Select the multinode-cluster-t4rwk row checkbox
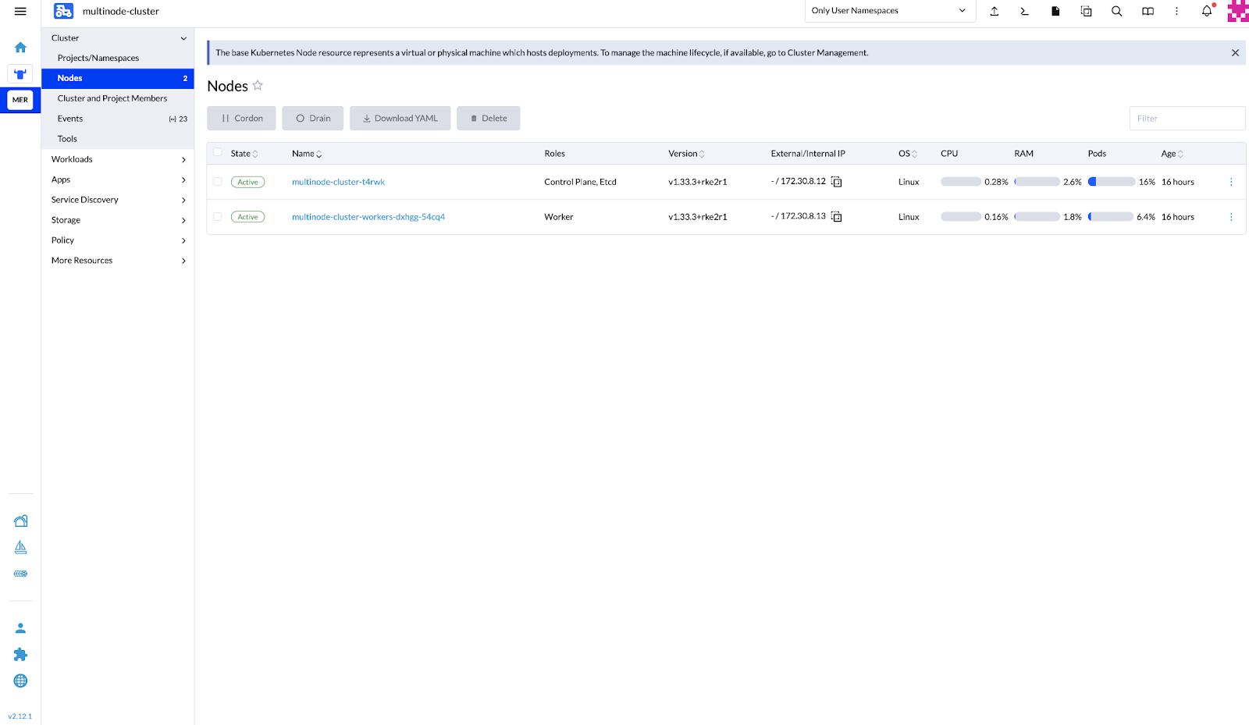1249x725 pixels. pos(218,182)
